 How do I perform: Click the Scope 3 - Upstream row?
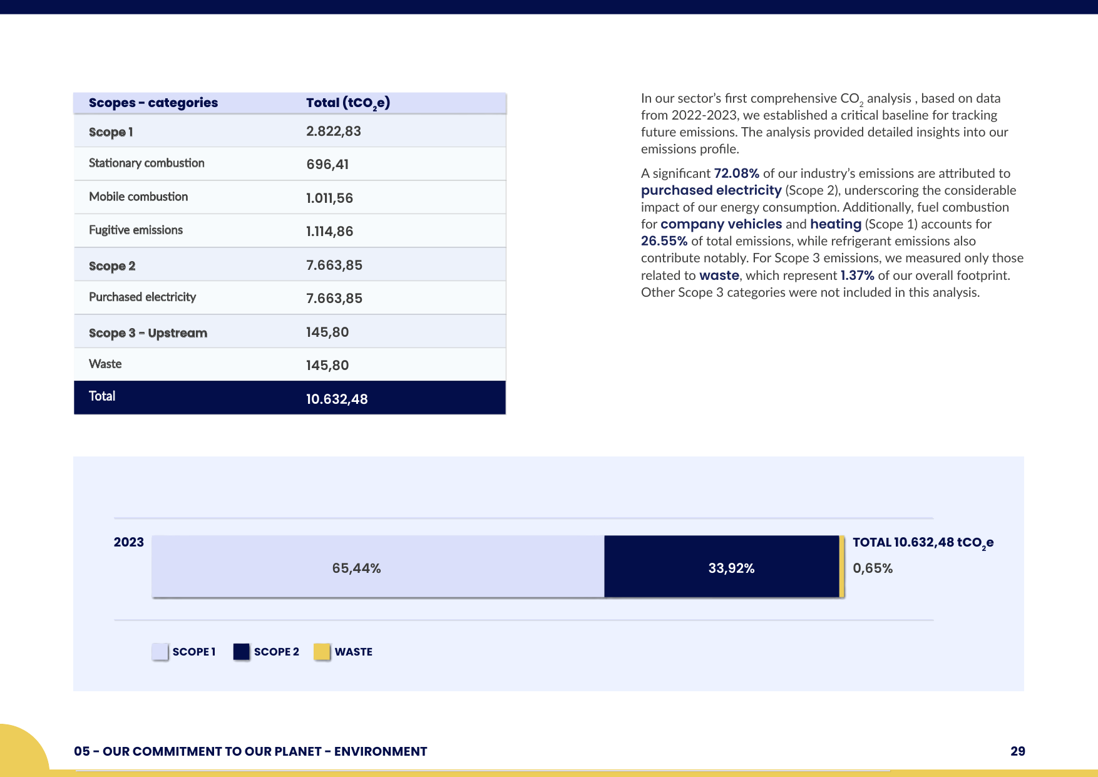290,332
